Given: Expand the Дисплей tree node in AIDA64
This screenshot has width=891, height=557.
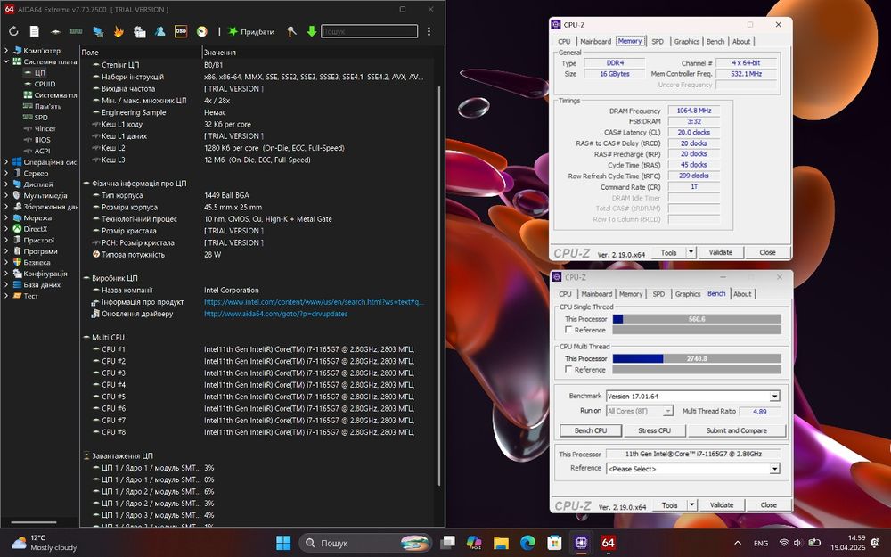Looking at the screenshot, I should click(x=6, y=184).
